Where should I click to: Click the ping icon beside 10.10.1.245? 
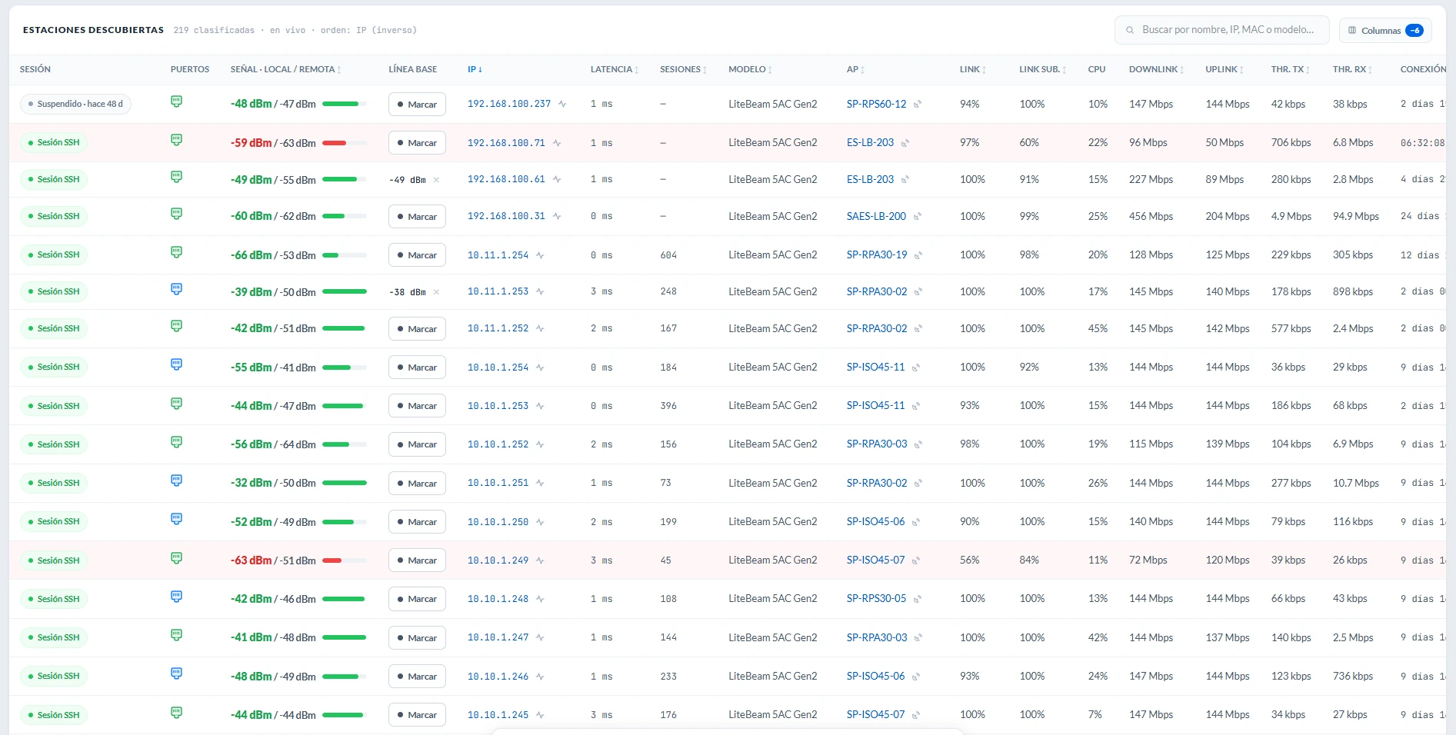tap(541, 715)
